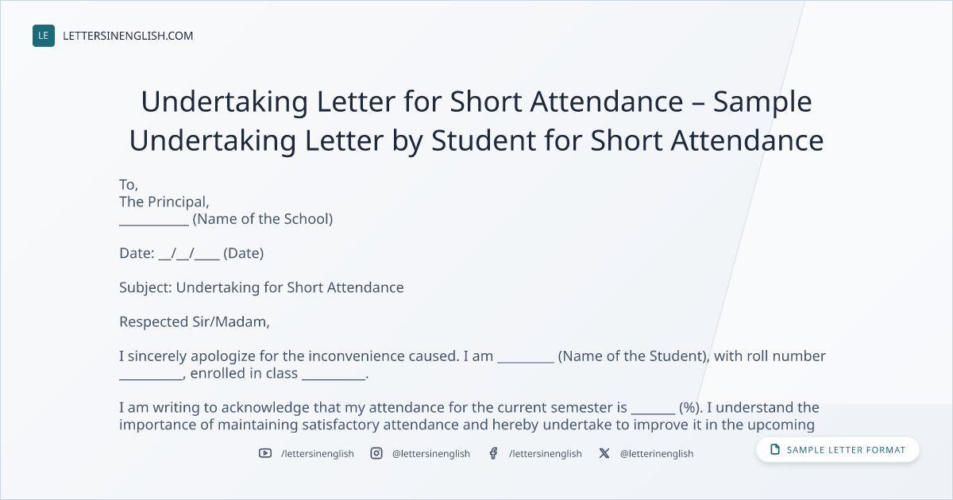Open the @letterinenglish X handle

click(657, 453)
